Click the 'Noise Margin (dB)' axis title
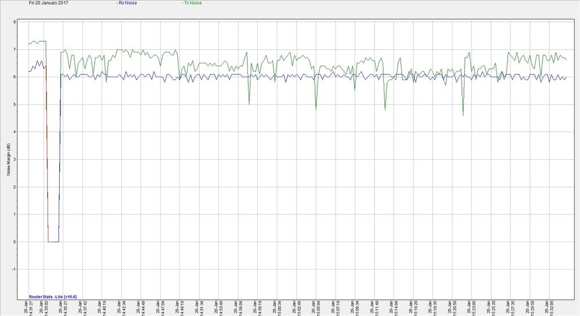The width and height of the screenshot is (580, 316). tap(9, 160)
